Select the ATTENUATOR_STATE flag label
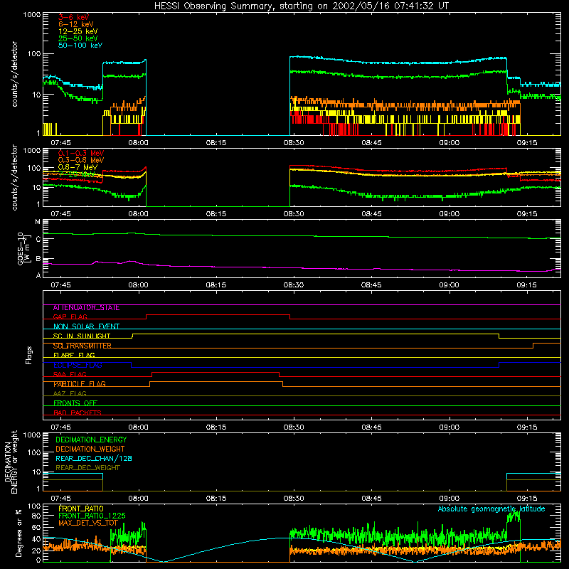The height and width of the screenshot is (569, 569). (x=86, y=308)
